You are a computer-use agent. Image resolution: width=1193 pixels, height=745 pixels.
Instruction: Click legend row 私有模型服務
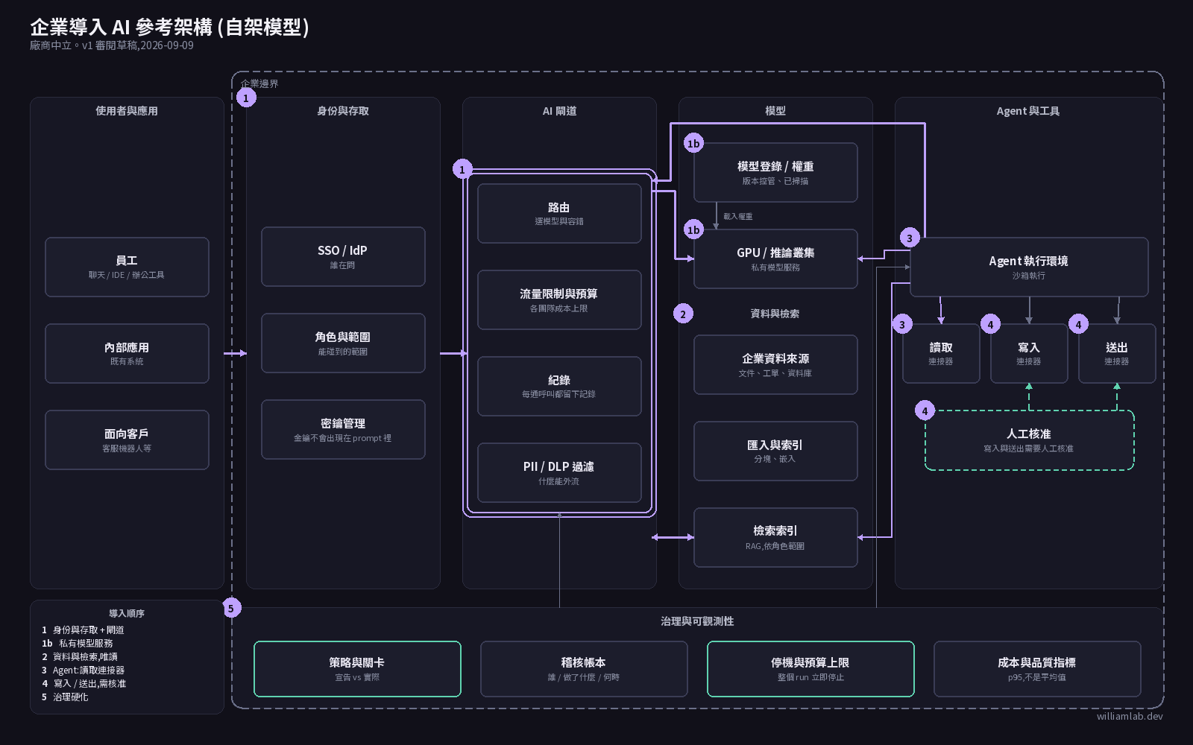point(77,643)
